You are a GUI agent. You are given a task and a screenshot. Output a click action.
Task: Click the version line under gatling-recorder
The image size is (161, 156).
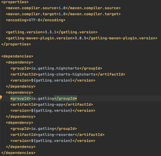point(53,141)
